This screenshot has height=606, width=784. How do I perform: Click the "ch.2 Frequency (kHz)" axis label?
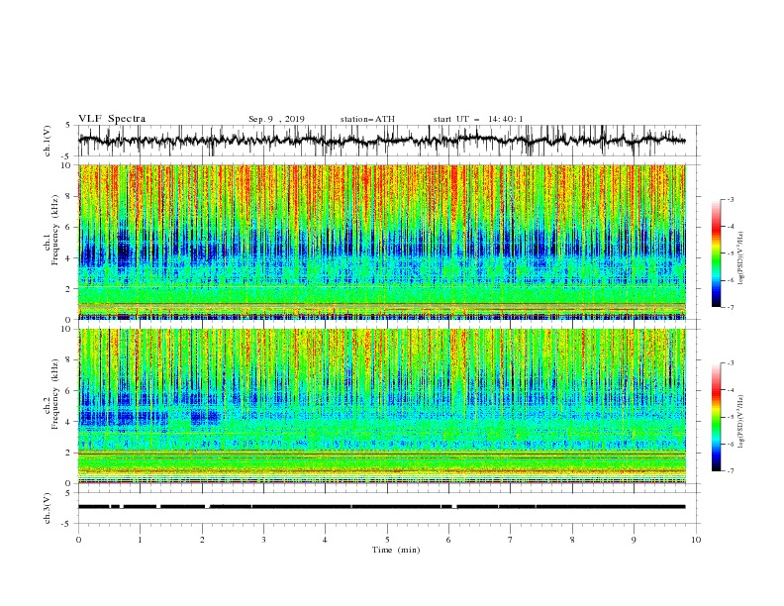point(50,393)
